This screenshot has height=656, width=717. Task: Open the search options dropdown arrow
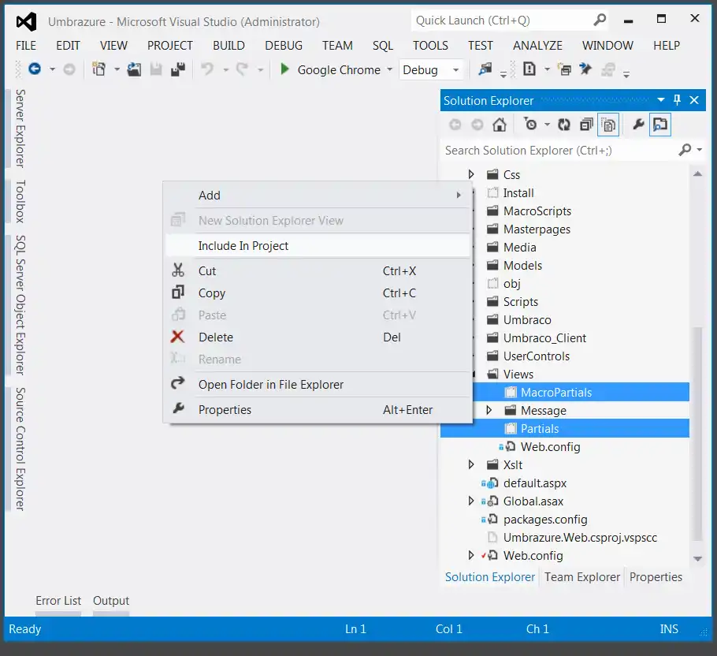699,150
